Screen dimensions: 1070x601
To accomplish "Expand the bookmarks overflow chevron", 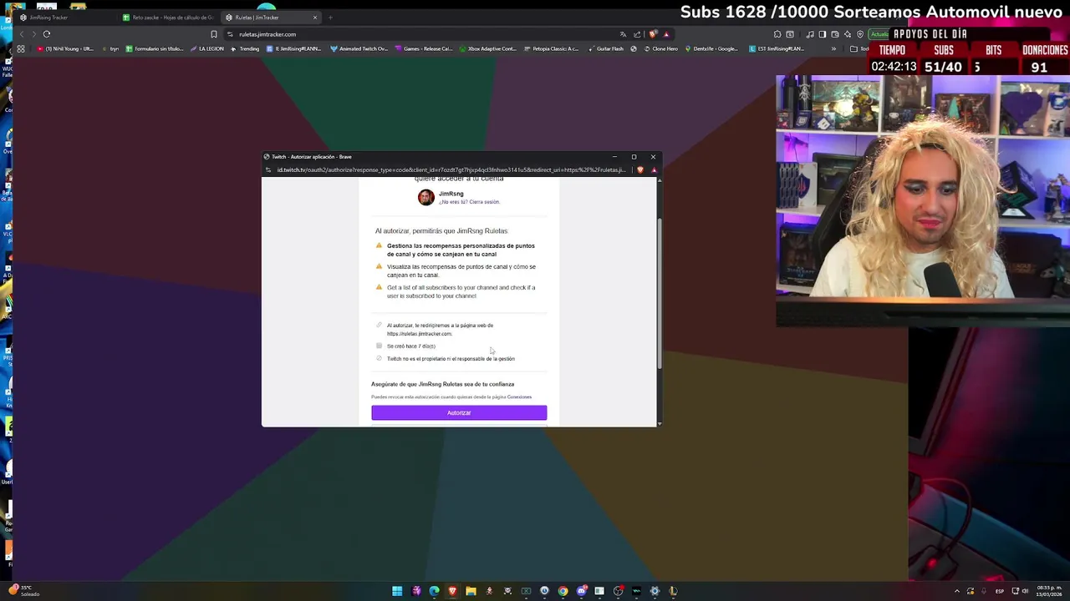I will [833, 48].
